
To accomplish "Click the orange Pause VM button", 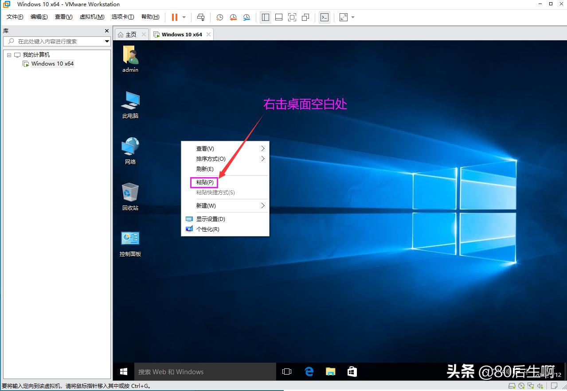I will click(174, 17).
